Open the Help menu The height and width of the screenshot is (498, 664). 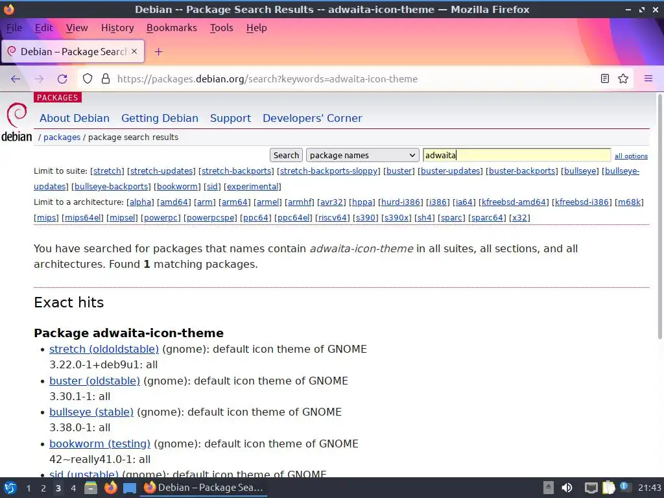(x=257, y=28)
